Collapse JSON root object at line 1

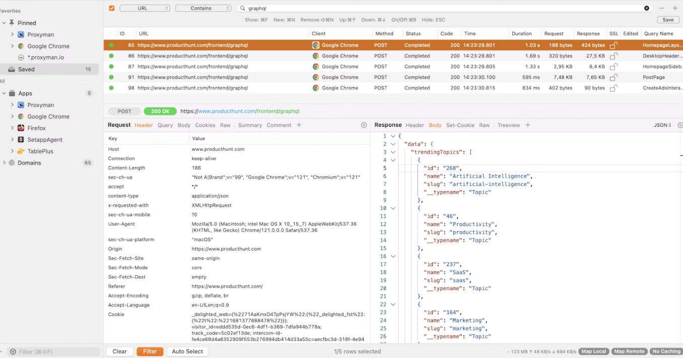pyautogui.click(x=393, y=136)
